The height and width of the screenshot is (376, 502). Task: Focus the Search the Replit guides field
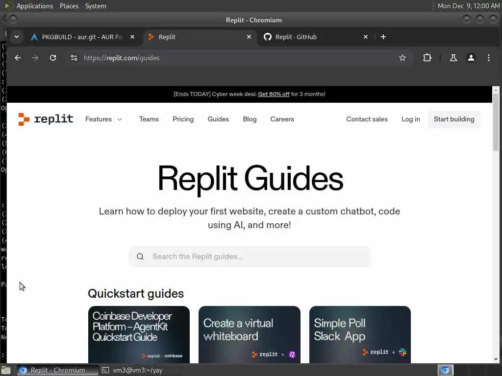[x=250, y=257]
